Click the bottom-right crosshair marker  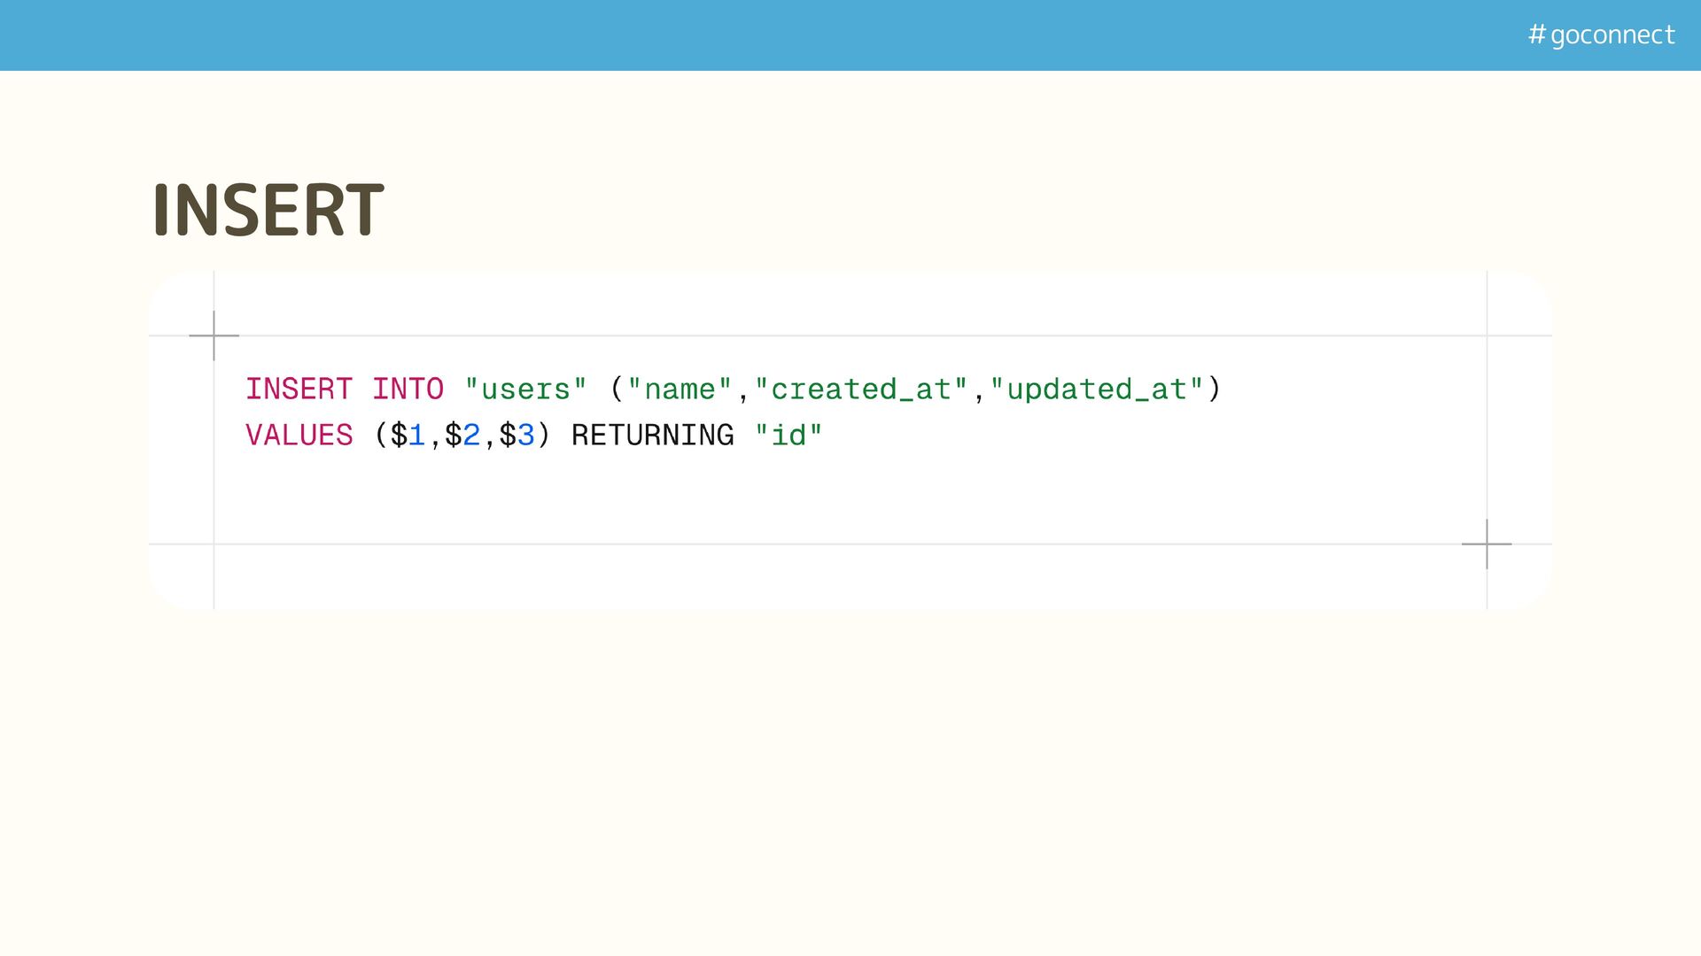click(x=1487, y=544)
